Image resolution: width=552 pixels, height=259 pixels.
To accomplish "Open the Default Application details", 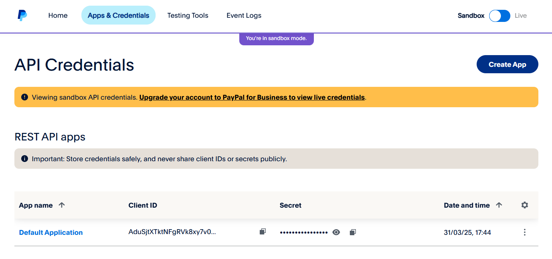I will pyautogui.click(x=51, y=232).
